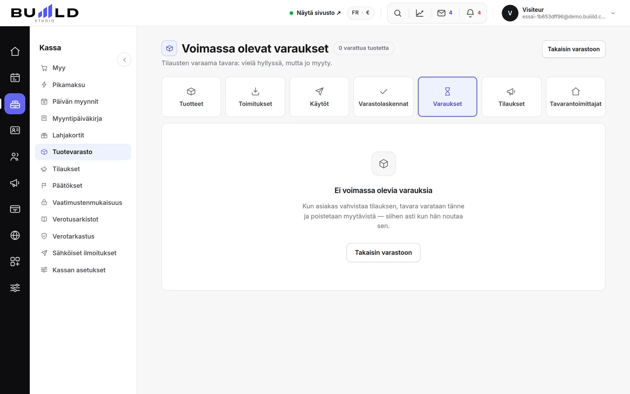Open the statistics chart icon

coord(420,13)
